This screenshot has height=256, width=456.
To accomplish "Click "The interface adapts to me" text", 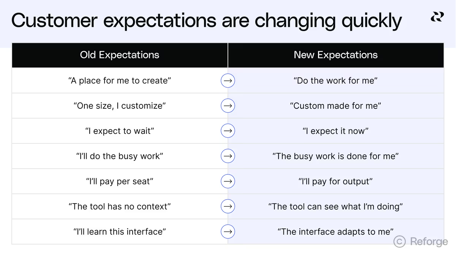I will [x=336, y=231].
